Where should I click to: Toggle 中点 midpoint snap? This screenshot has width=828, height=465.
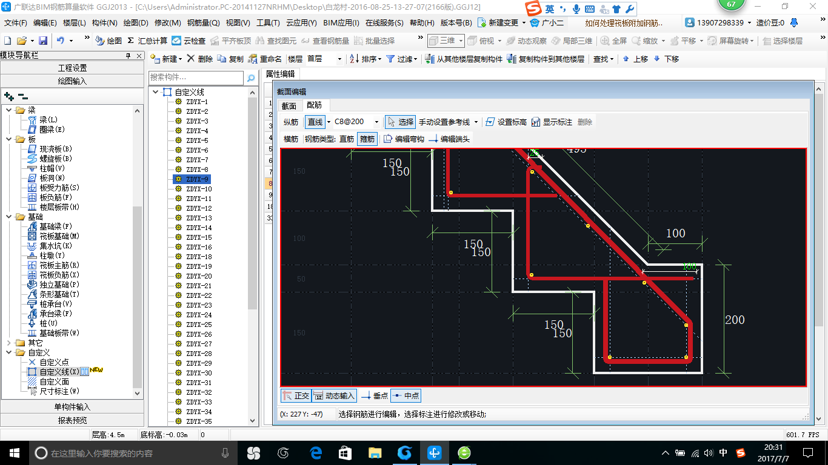click(x=406, y=396)
